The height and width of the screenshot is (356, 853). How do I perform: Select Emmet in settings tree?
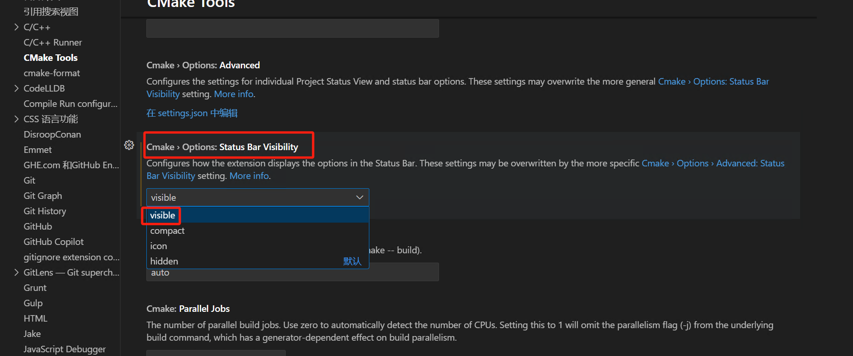(38, 150)
